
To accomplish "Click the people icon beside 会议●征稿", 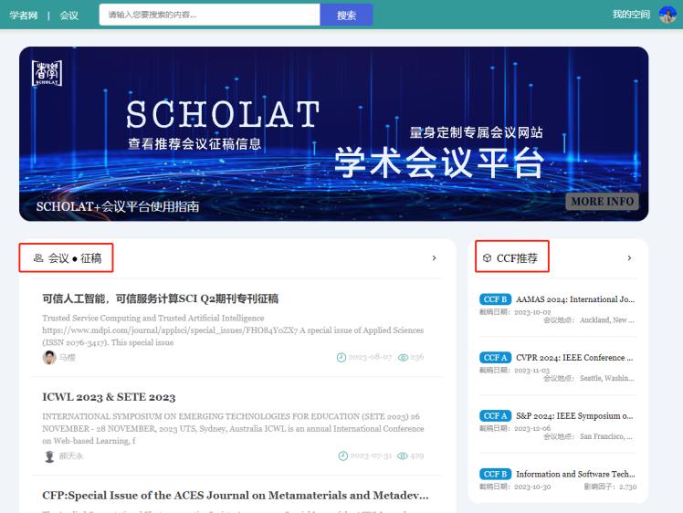I will tap(38, 258).
